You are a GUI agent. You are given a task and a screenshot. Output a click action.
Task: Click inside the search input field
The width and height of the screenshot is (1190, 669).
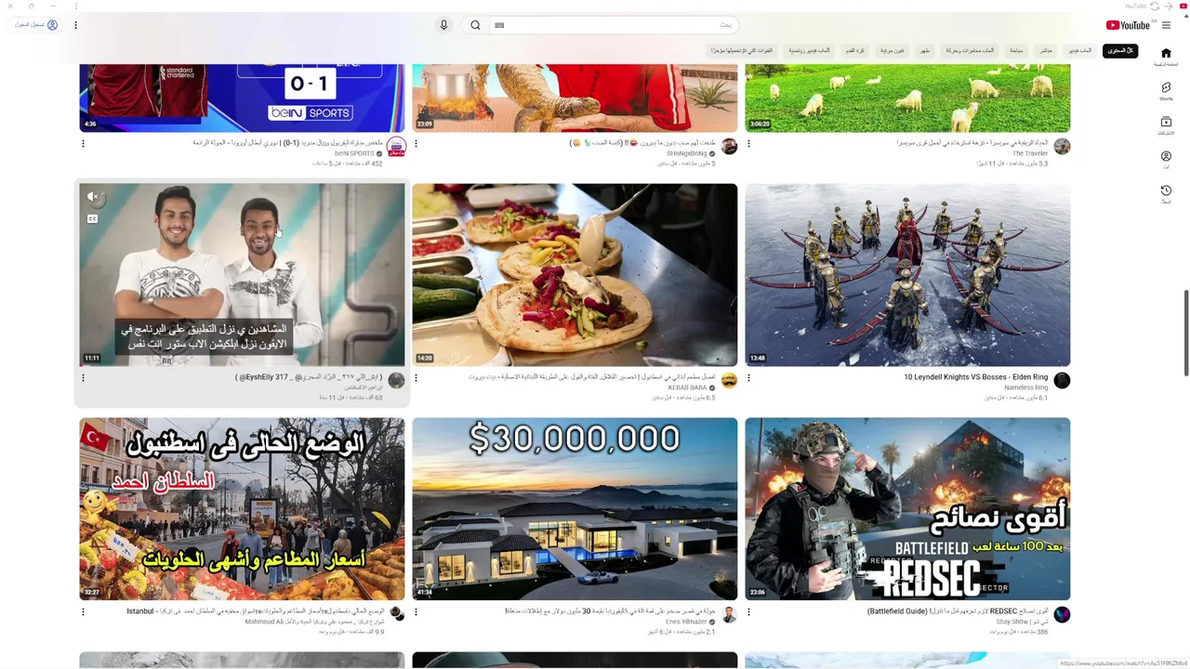tap(614, 25)
